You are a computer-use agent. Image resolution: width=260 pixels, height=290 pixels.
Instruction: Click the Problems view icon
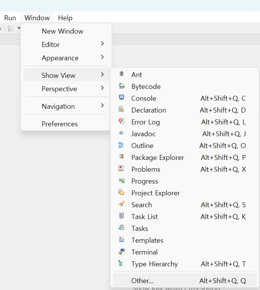point(121,168)
